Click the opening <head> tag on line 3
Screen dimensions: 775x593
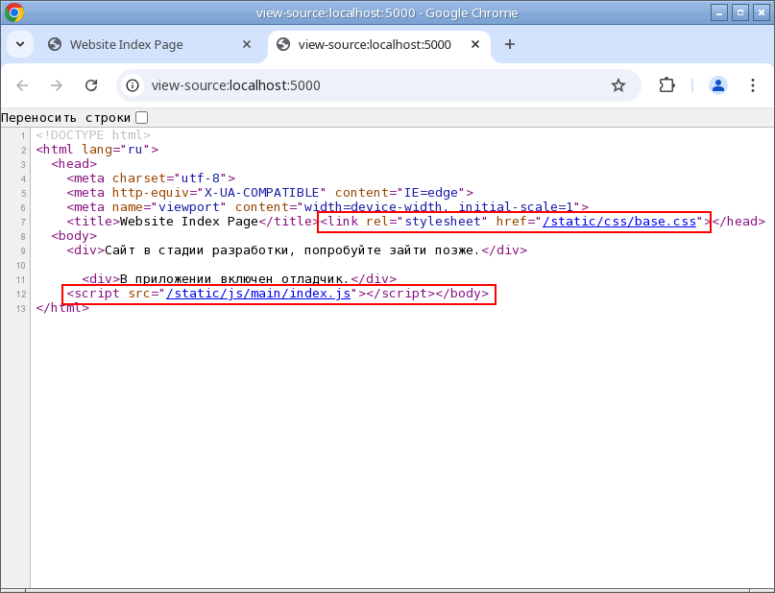coord(74,163)
